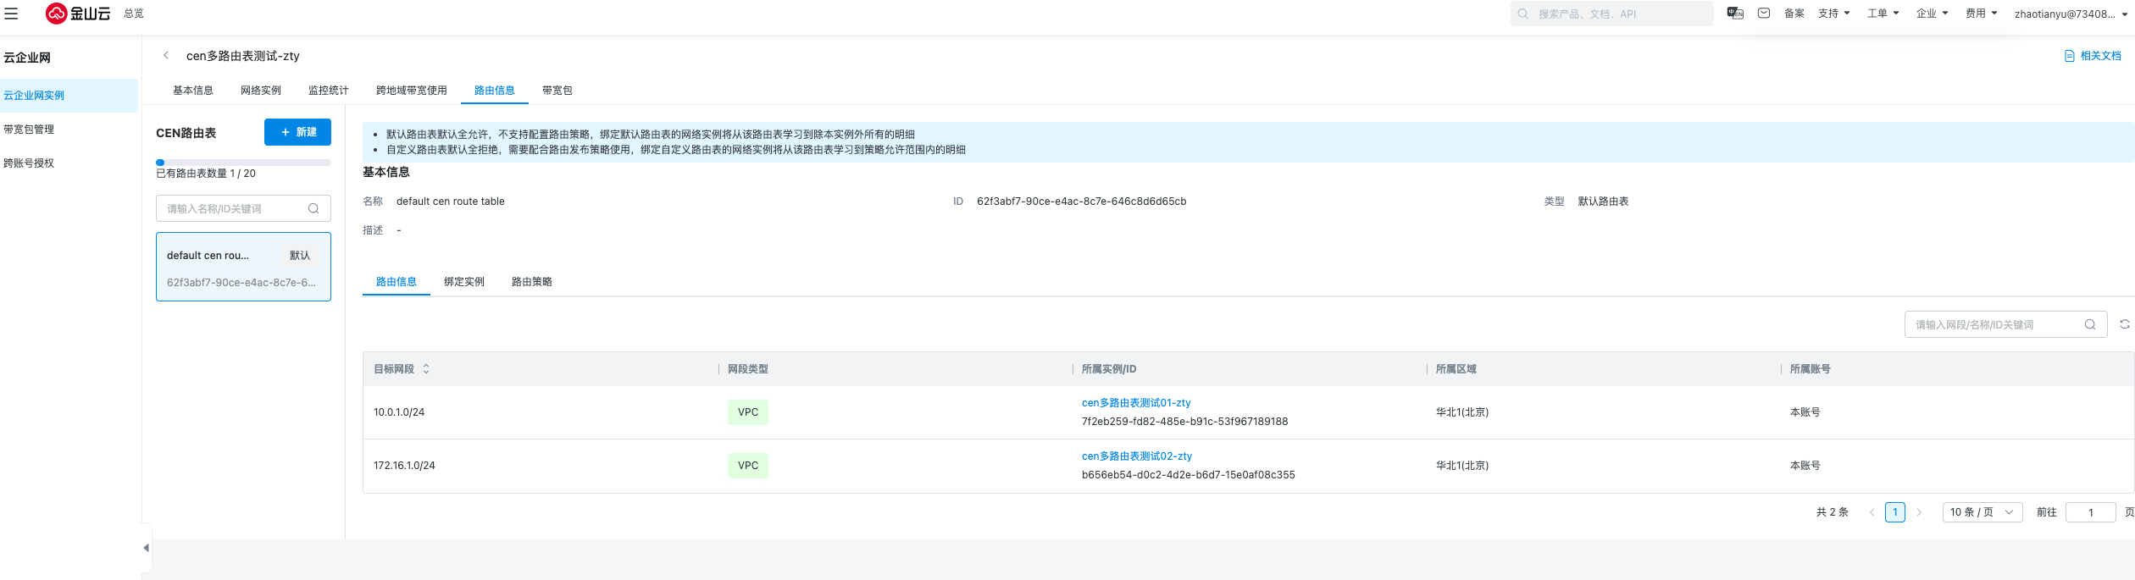This screenshot has width=2135, height=580.
Task: Select 带宽包管理 in the sidebar
Action: click(x=29, y=130)
